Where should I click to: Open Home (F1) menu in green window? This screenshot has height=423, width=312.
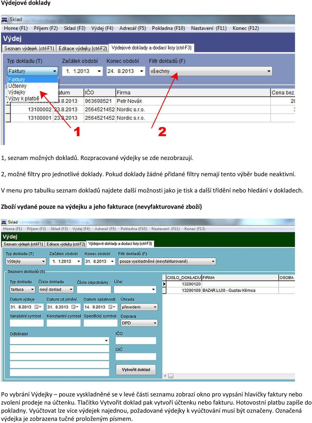tap(13, 229)
